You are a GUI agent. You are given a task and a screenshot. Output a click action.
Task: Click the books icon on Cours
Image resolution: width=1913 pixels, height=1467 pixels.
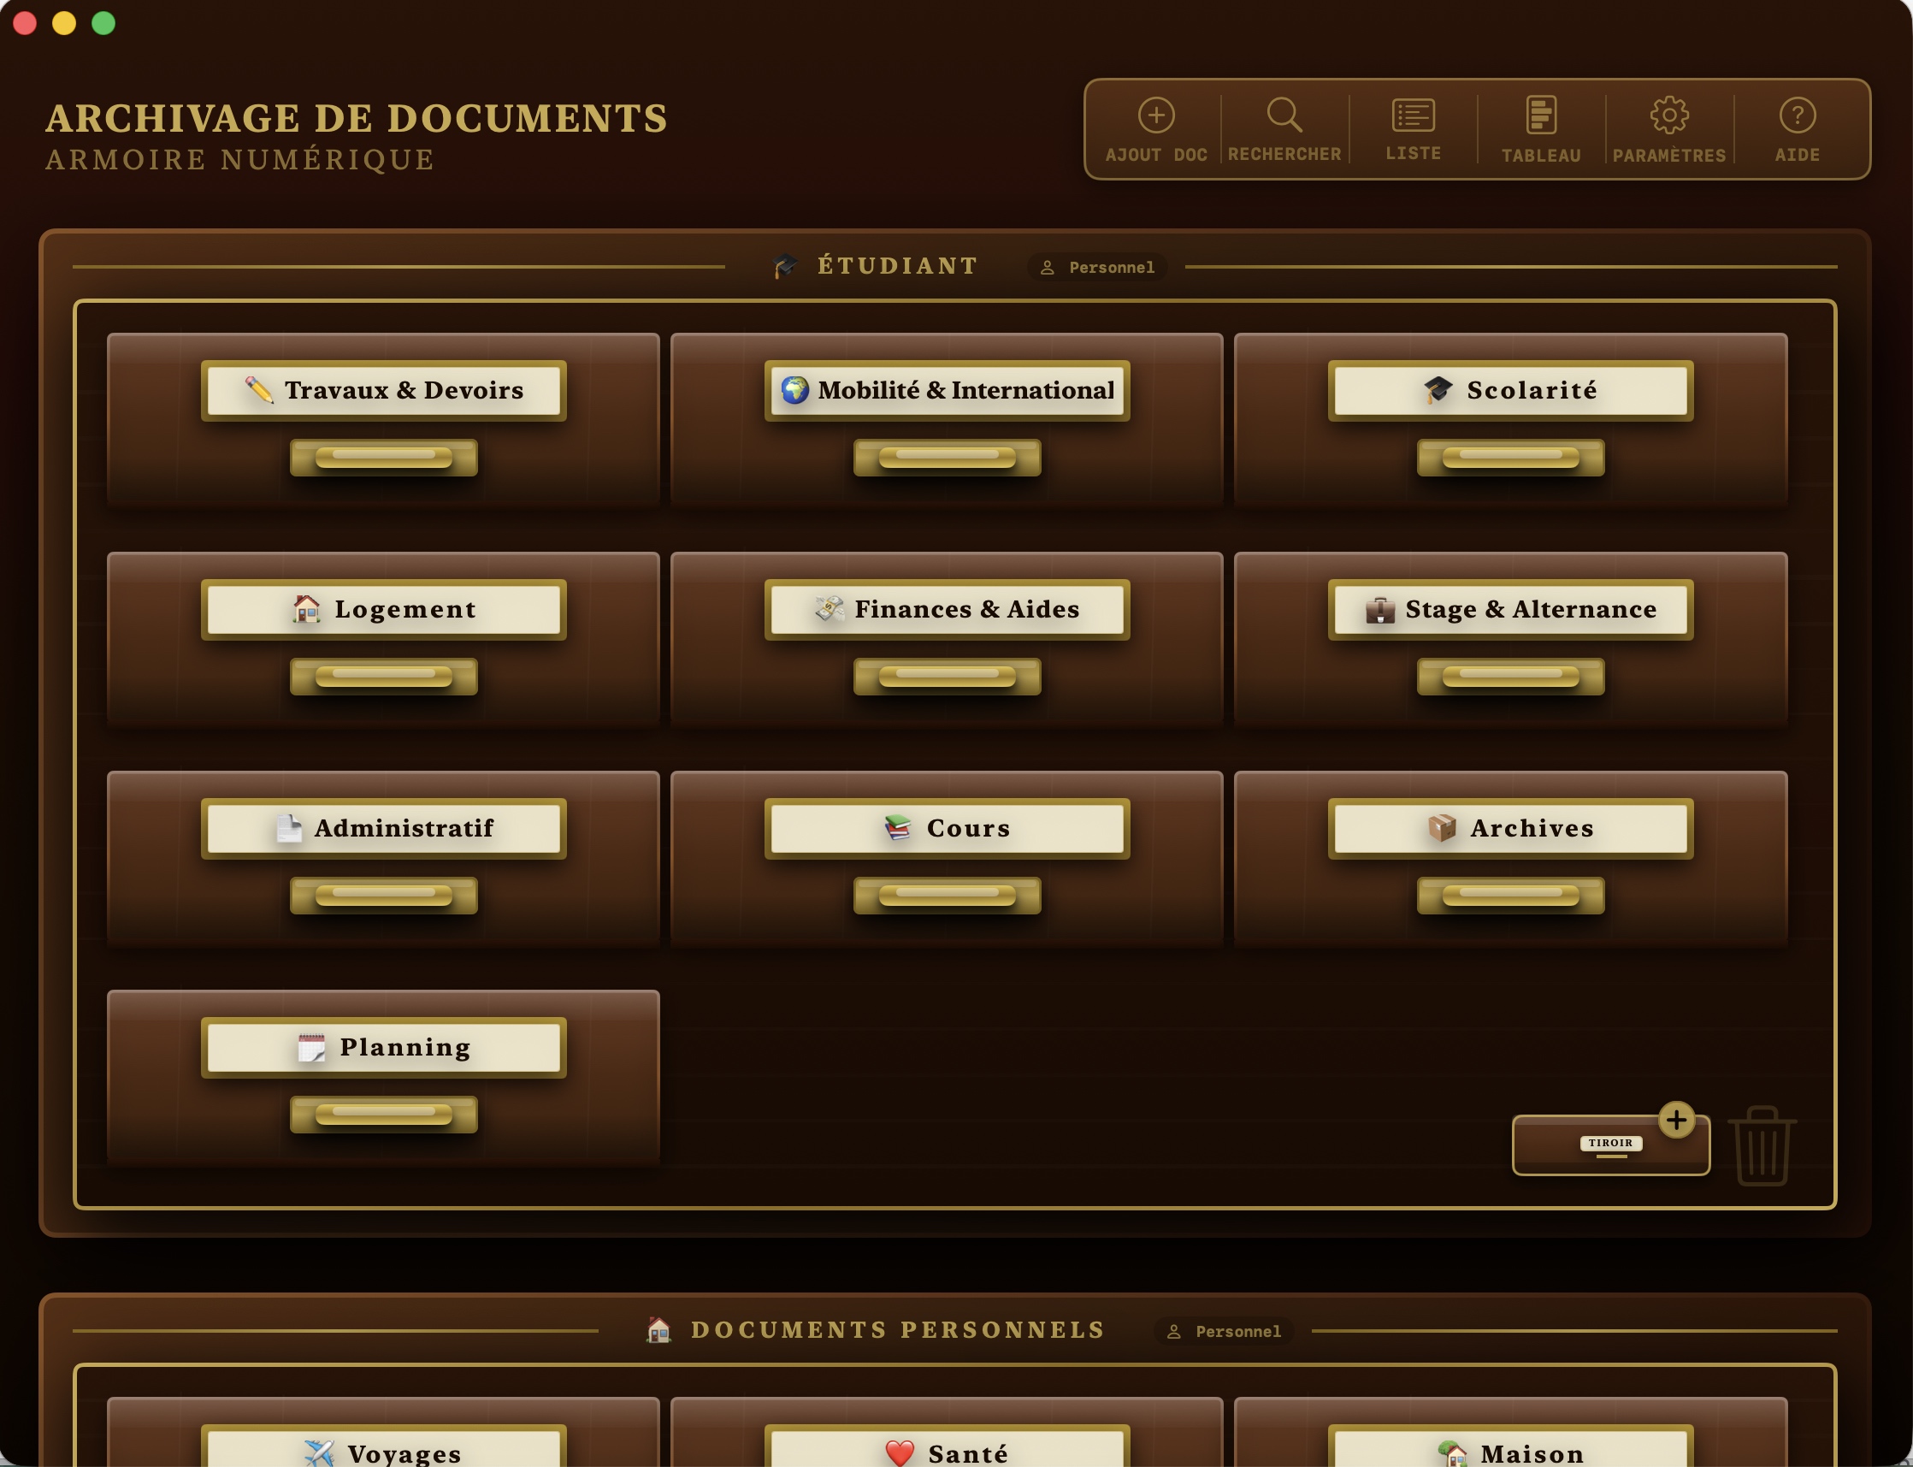point(898,829)
